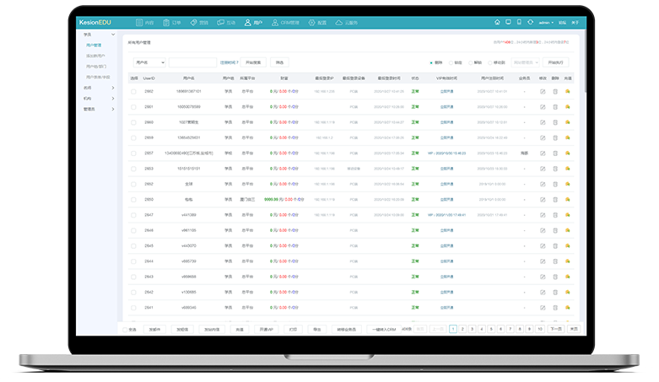The height and width of the screenshot is (382, 659).
Task: Open the admin account dropdown
Action: pyautogui.click(x=547, y=22)
